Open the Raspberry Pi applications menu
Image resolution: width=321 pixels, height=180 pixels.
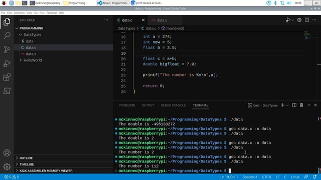pyautogui.click(x=4, y=3)
